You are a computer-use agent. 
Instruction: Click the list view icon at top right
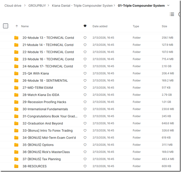pos(172,14)
